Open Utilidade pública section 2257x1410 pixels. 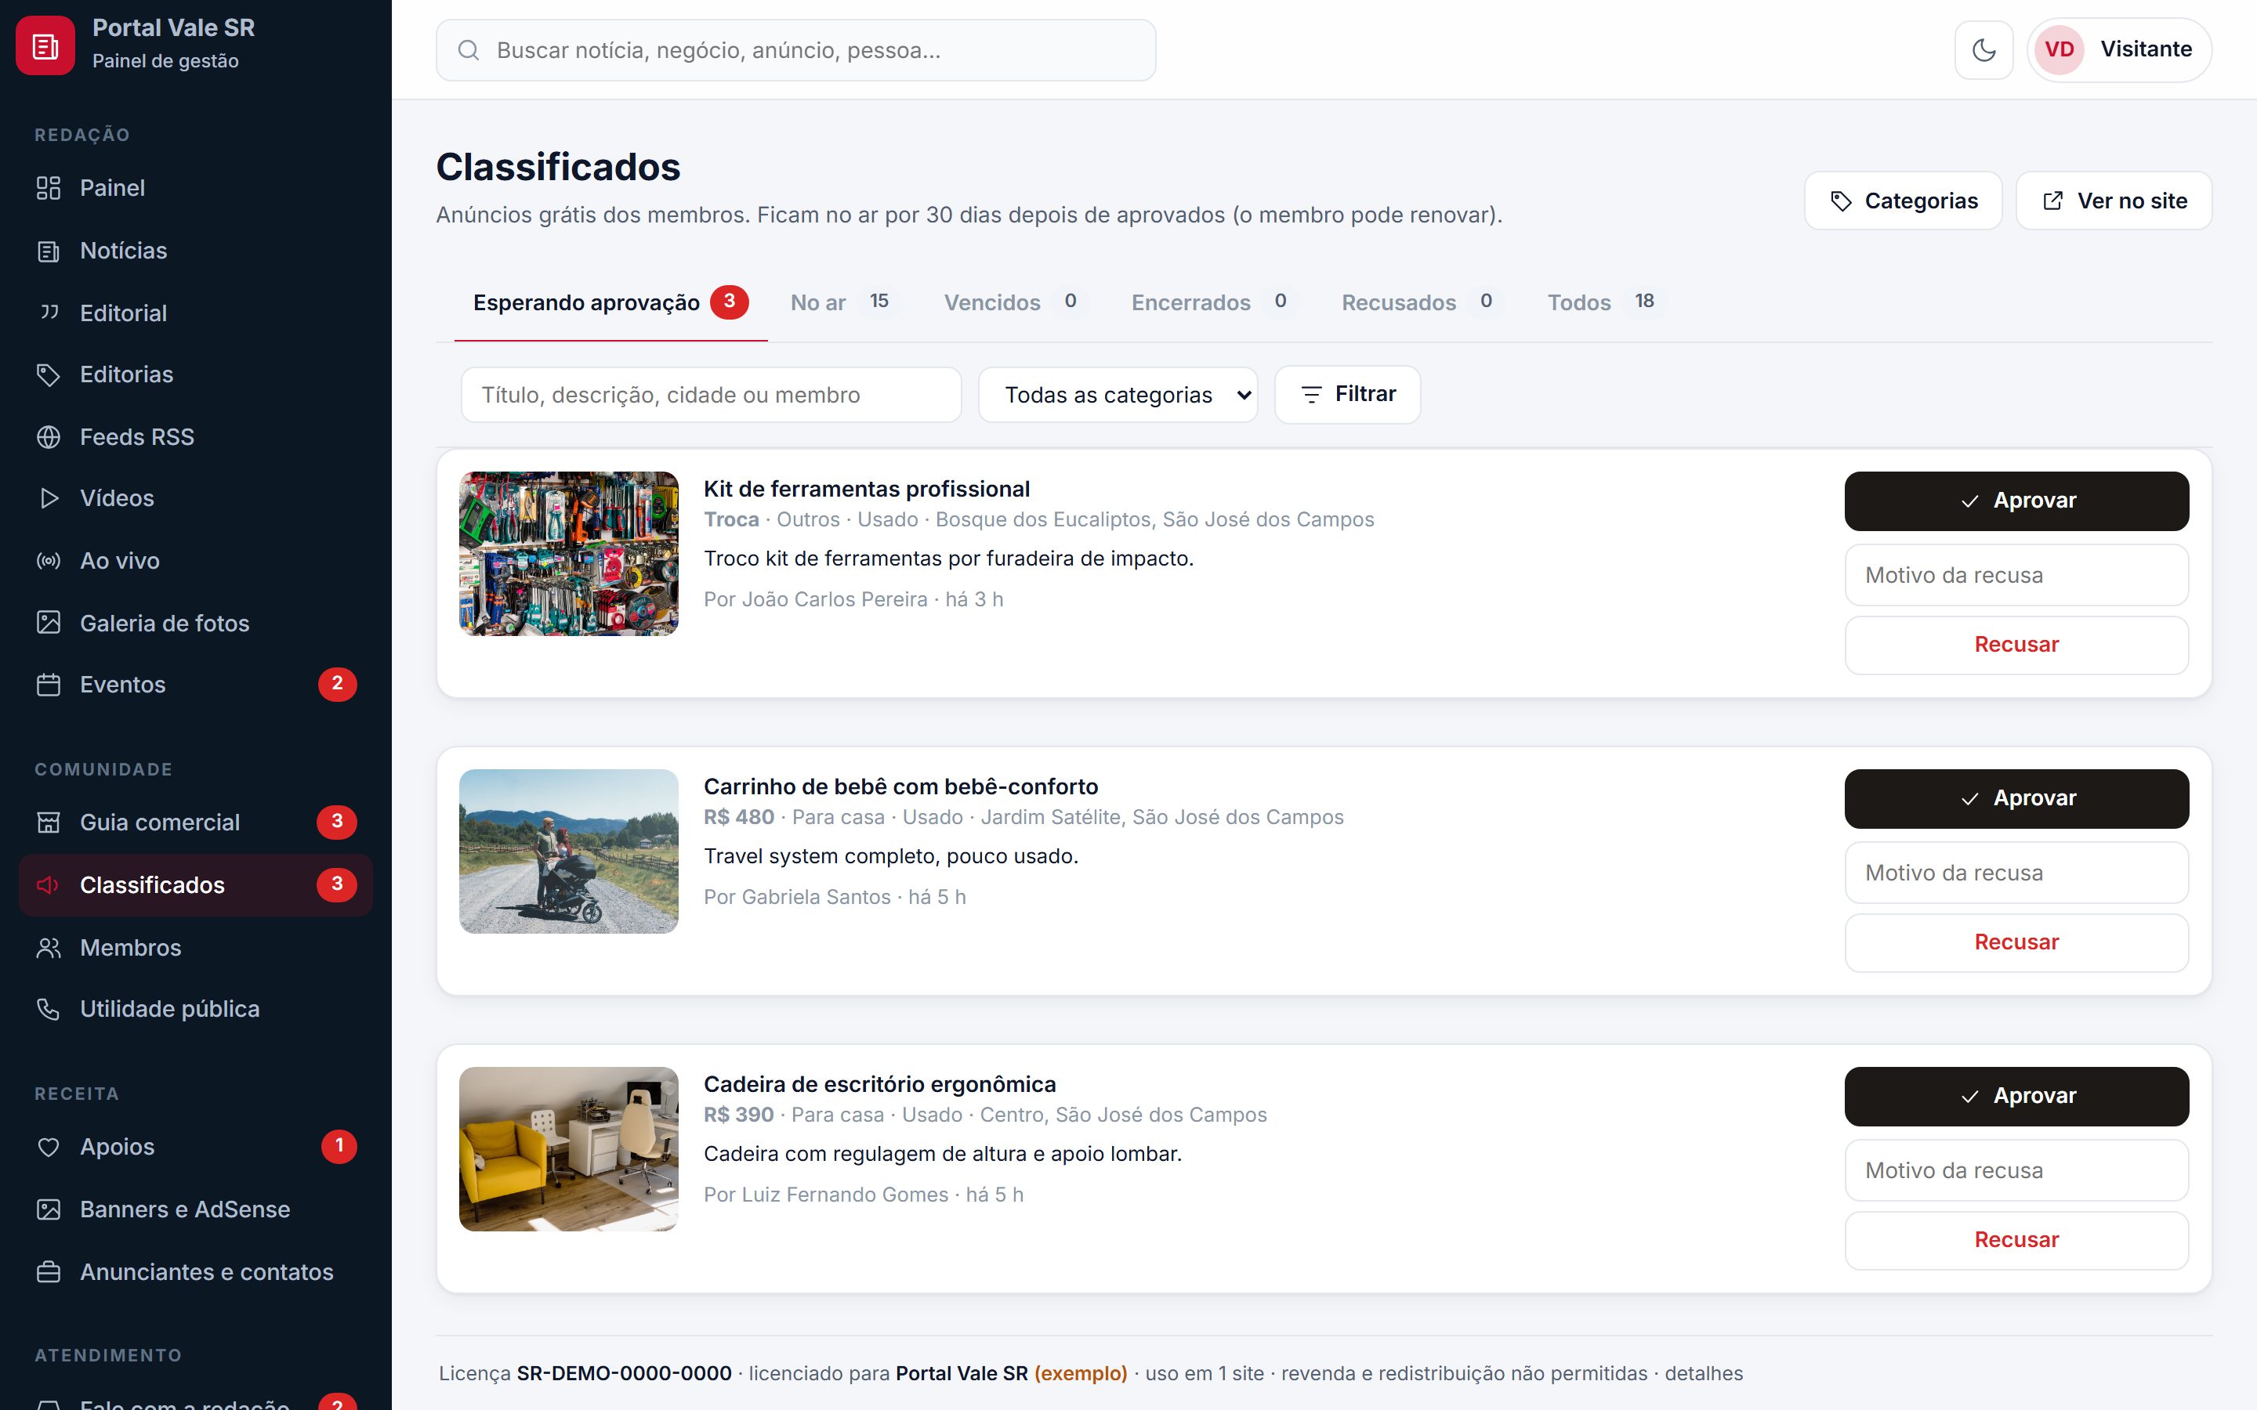[196, 1009]
